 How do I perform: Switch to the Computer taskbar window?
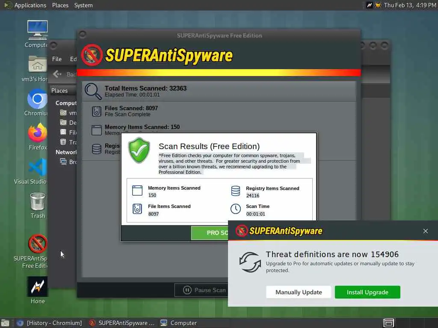pyautogui.click(x=179, y=323)
